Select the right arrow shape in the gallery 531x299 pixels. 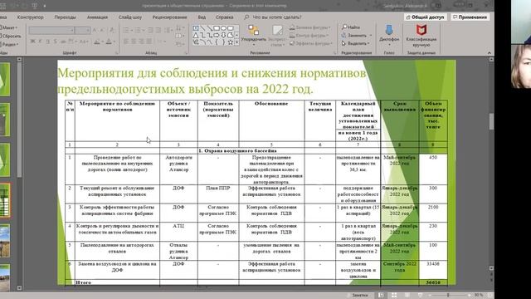tap(217, 35)
